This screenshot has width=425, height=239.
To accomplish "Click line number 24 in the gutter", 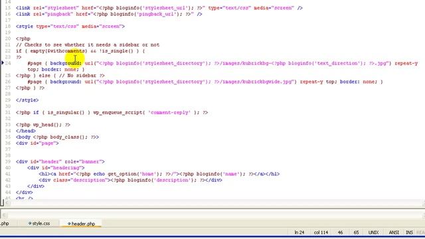I will point(7,63).
